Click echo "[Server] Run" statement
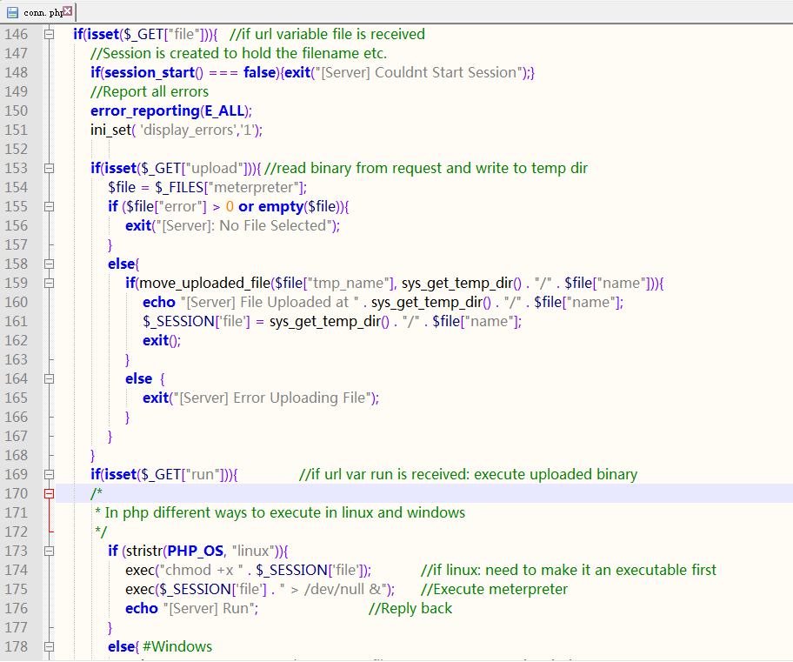 191,608
